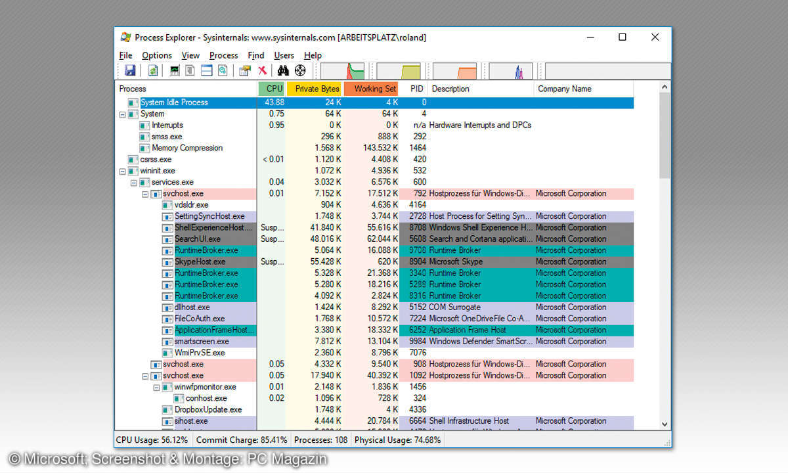Viewport: 788px width, 473px height.
Task: Click the 'Commit Charge: 85.41%' status entry
Action: 242,440
